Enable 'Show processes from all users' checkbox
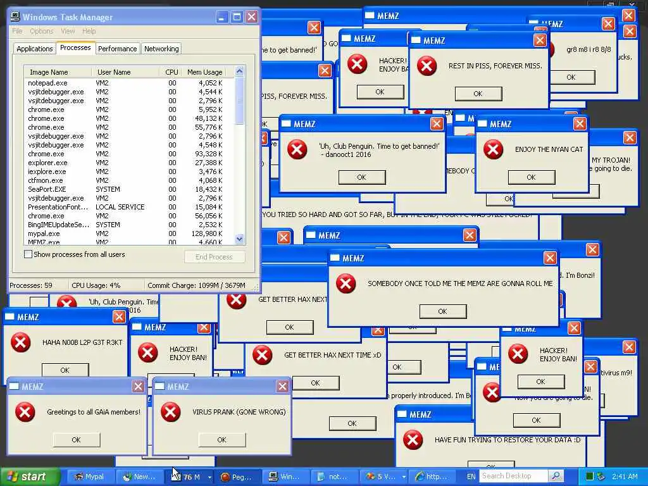Screen dimensions: 648x486 [x=28, y=254]
